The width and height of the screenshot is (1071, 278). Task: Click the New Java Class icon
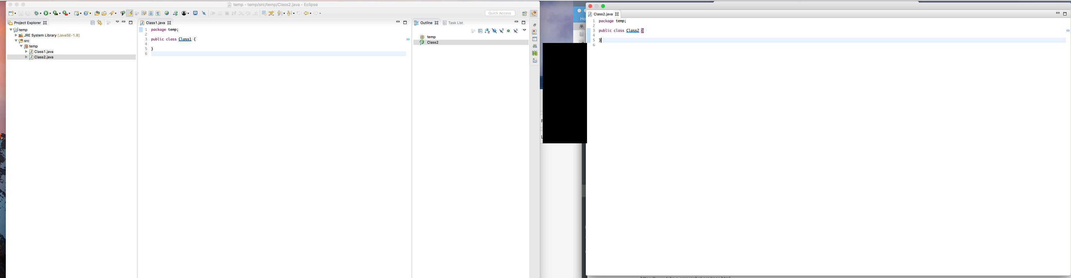click(x=86, y=13)
